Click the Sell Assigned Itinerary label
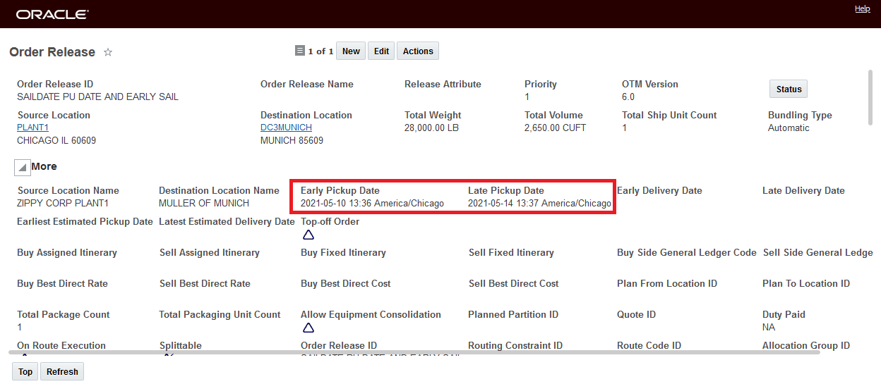The image size is (881, 384). pyautogui.click(x=210, y=252)
